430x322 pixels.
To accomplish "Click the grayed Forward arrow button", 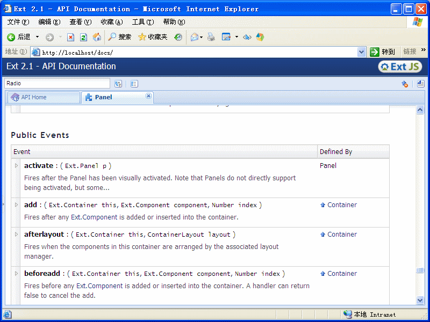I will point(49,37).
